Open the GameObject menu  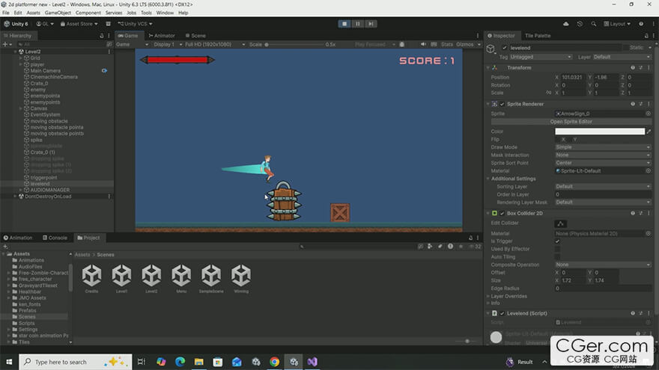coord(57,13)
